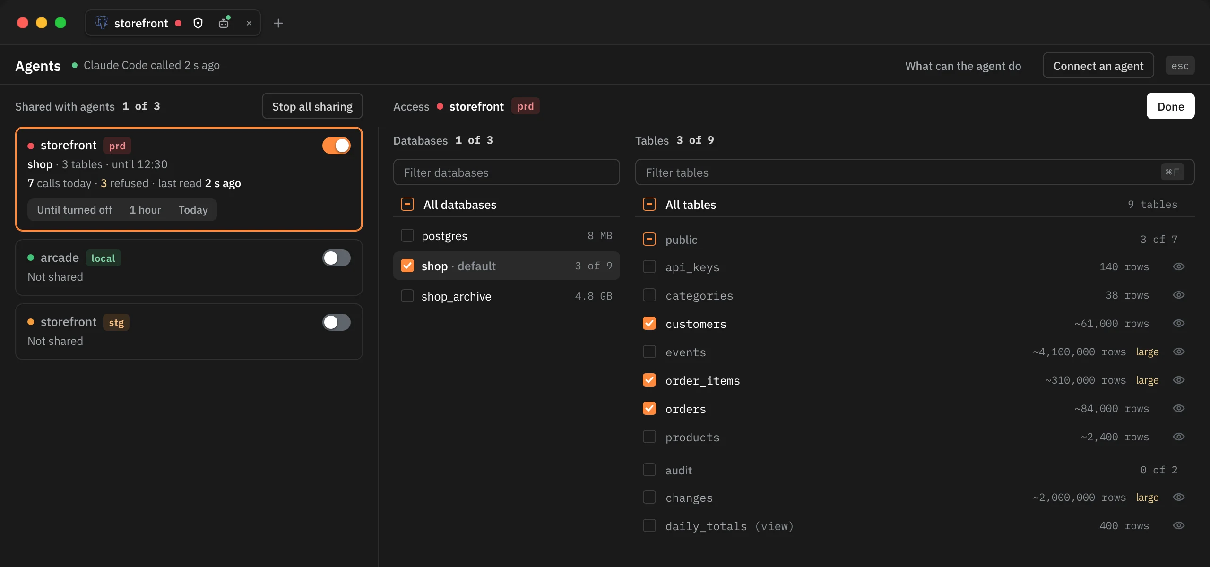Preview api_keys table with eye icon

(1179, 266)
